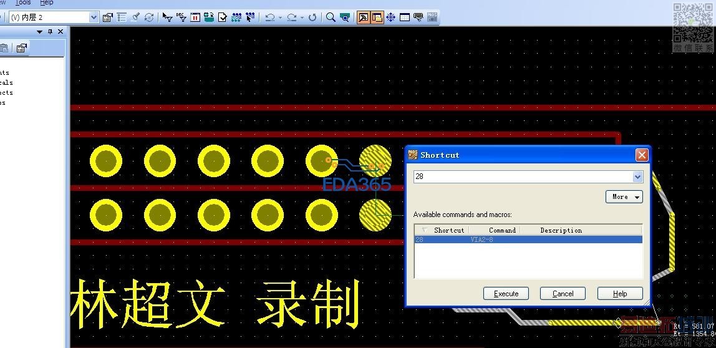Image resolution: width=716 pixels, height=348 pixels.
Task: Click the Undo arrow icon
Action: click(x=270, y=17)
